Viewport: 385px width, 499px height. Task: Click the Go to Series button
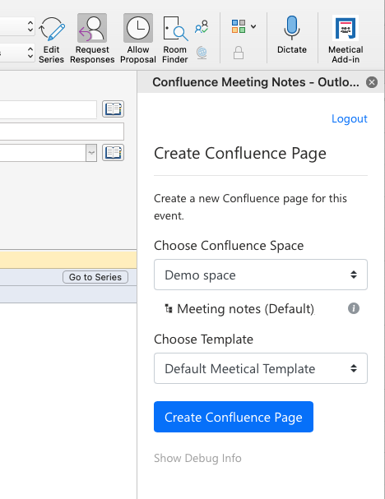(x=95, y=277)
